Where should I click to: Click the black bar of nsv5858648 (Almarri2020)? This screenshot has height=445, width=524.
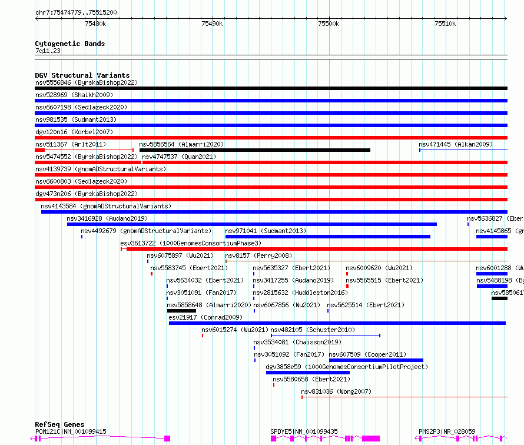coord(181,311)
